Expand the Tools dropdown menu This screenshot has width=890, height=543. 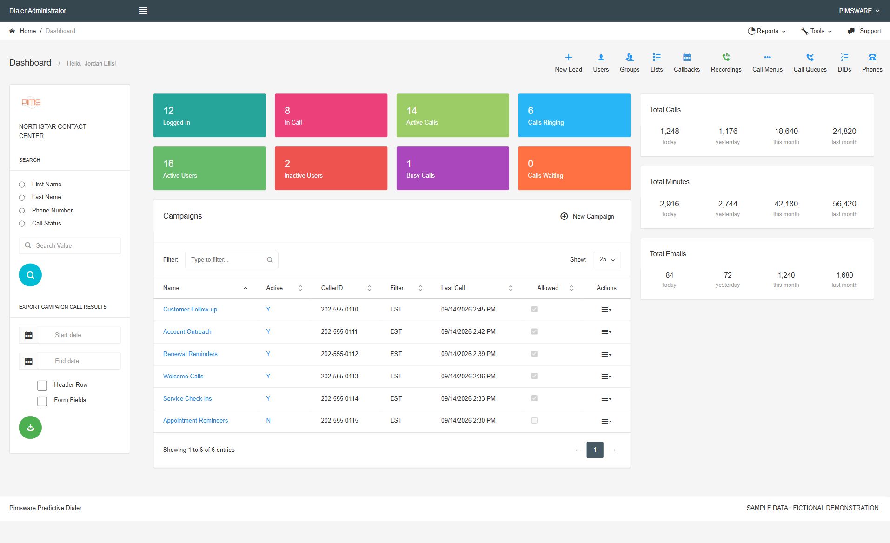(817, 31)
